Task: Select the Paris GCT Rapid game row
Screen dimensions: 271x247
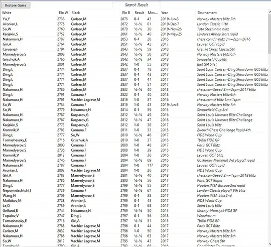Action: 134,180
